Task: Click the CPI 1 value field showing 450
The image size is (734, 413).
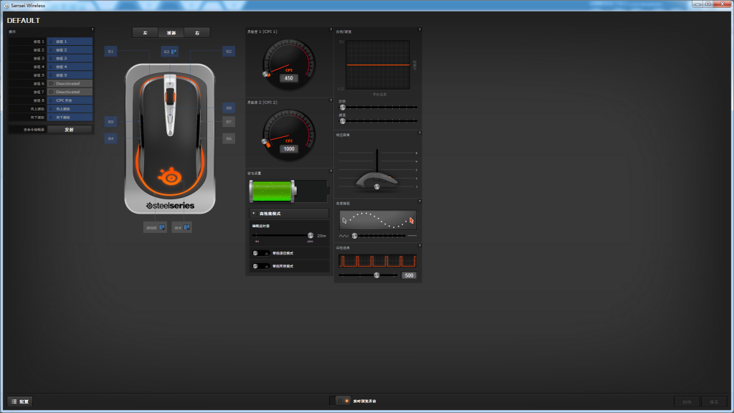Action: [x=289, y=78]
